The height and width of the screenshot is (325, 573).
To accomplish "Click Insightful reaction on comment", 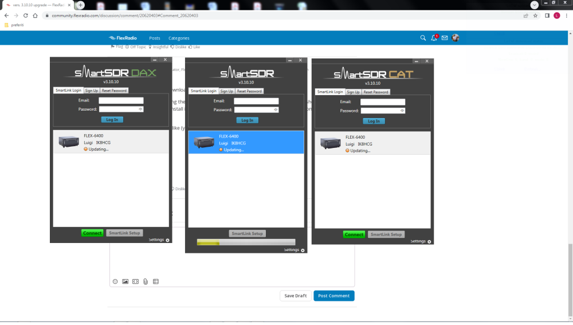I will [x=158, y=47].
